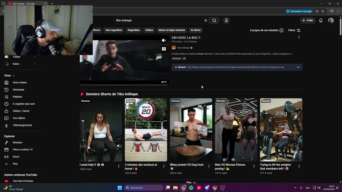Open options for 'Man VS Woman Fitness posing' short
This screenshot has height=192, width=342.
pyautogui.click(x=254, y=166)
